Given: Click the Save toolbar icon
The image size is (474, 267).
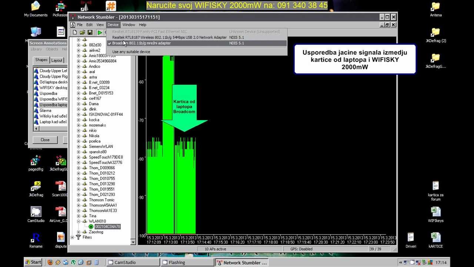Looking at the screenshot, I should 90,32.
